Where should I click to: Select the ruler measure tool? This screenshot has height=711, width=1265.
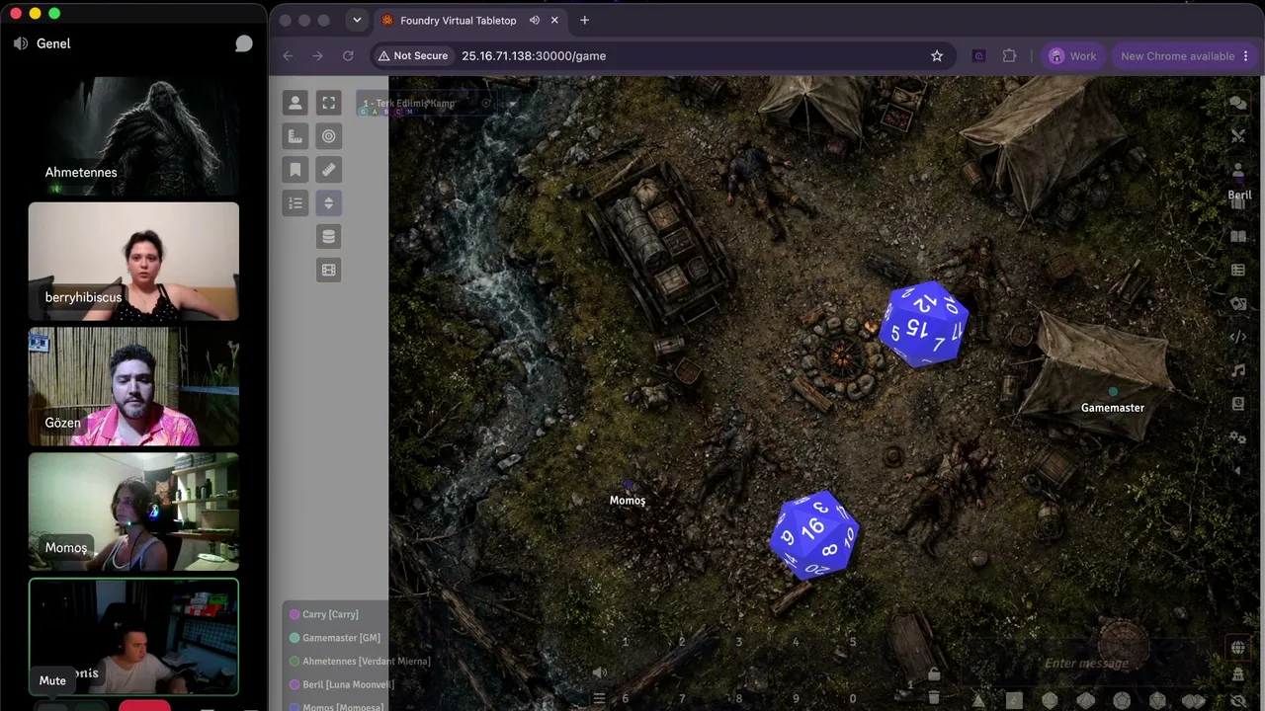point(329,170)
